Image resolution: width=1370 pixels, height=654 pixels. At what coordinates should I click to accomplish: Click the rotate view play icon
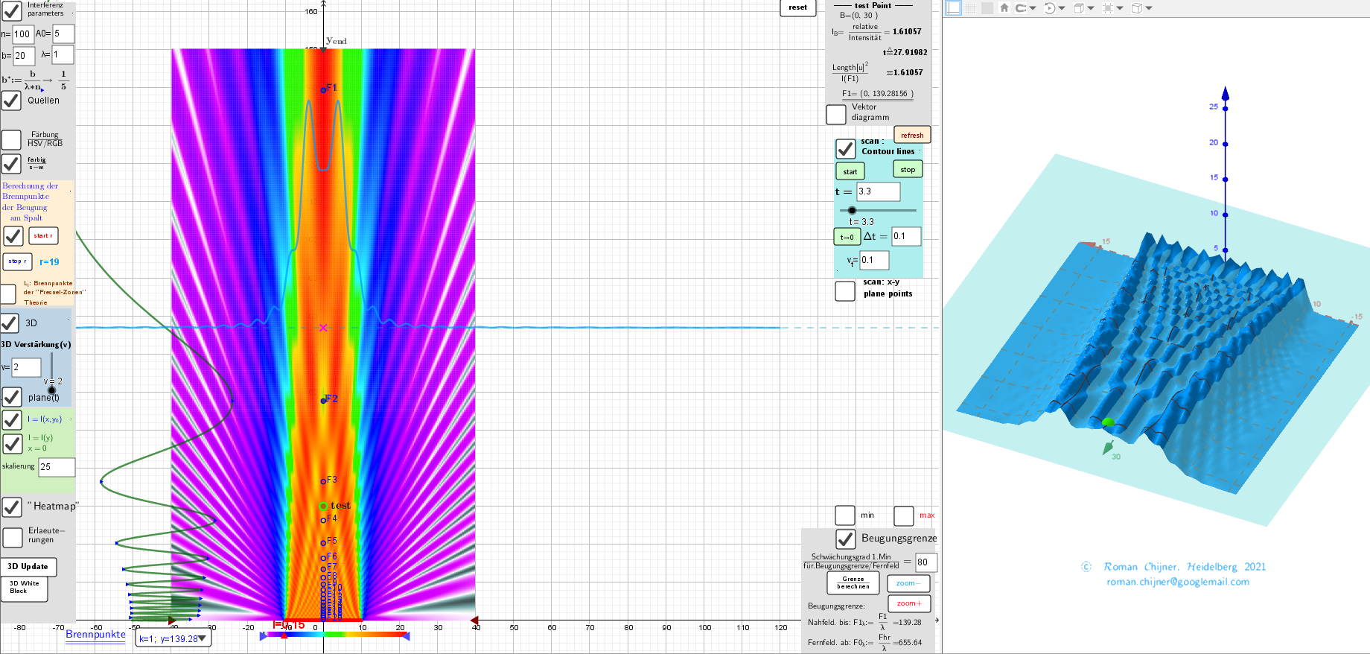(1050, 8)
